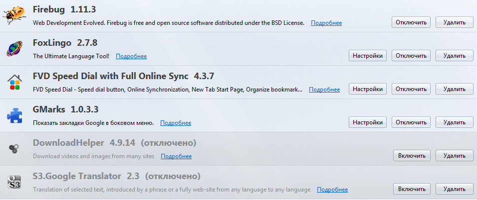Viewport: 477px width, 200px height.
Task: Select the Firebug 1.11.3 title
Action: (64, 10)
